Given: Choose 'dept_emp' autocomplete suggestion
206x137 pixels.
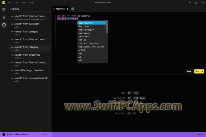Looking at the screenshot, I should click(92, 26).
